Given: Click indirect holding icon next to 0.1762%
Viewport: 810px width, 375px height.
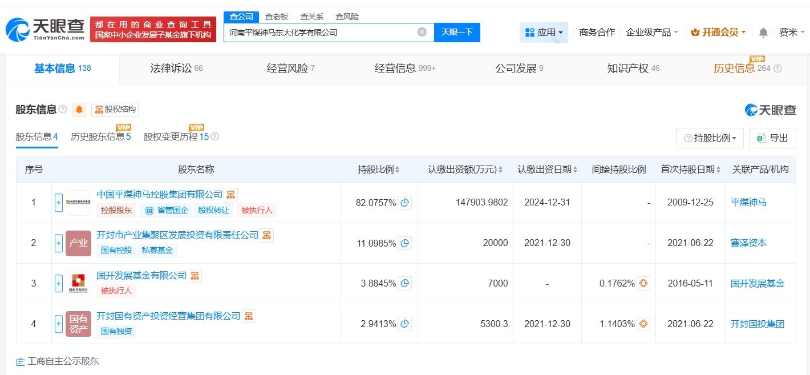Looking at the screenshot, I should 643,284.
